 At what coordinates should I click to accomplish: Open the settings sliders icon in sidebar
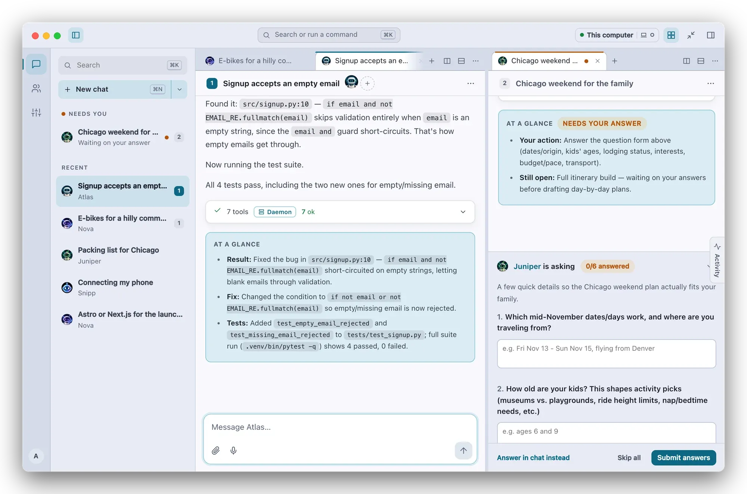point(36,112)
